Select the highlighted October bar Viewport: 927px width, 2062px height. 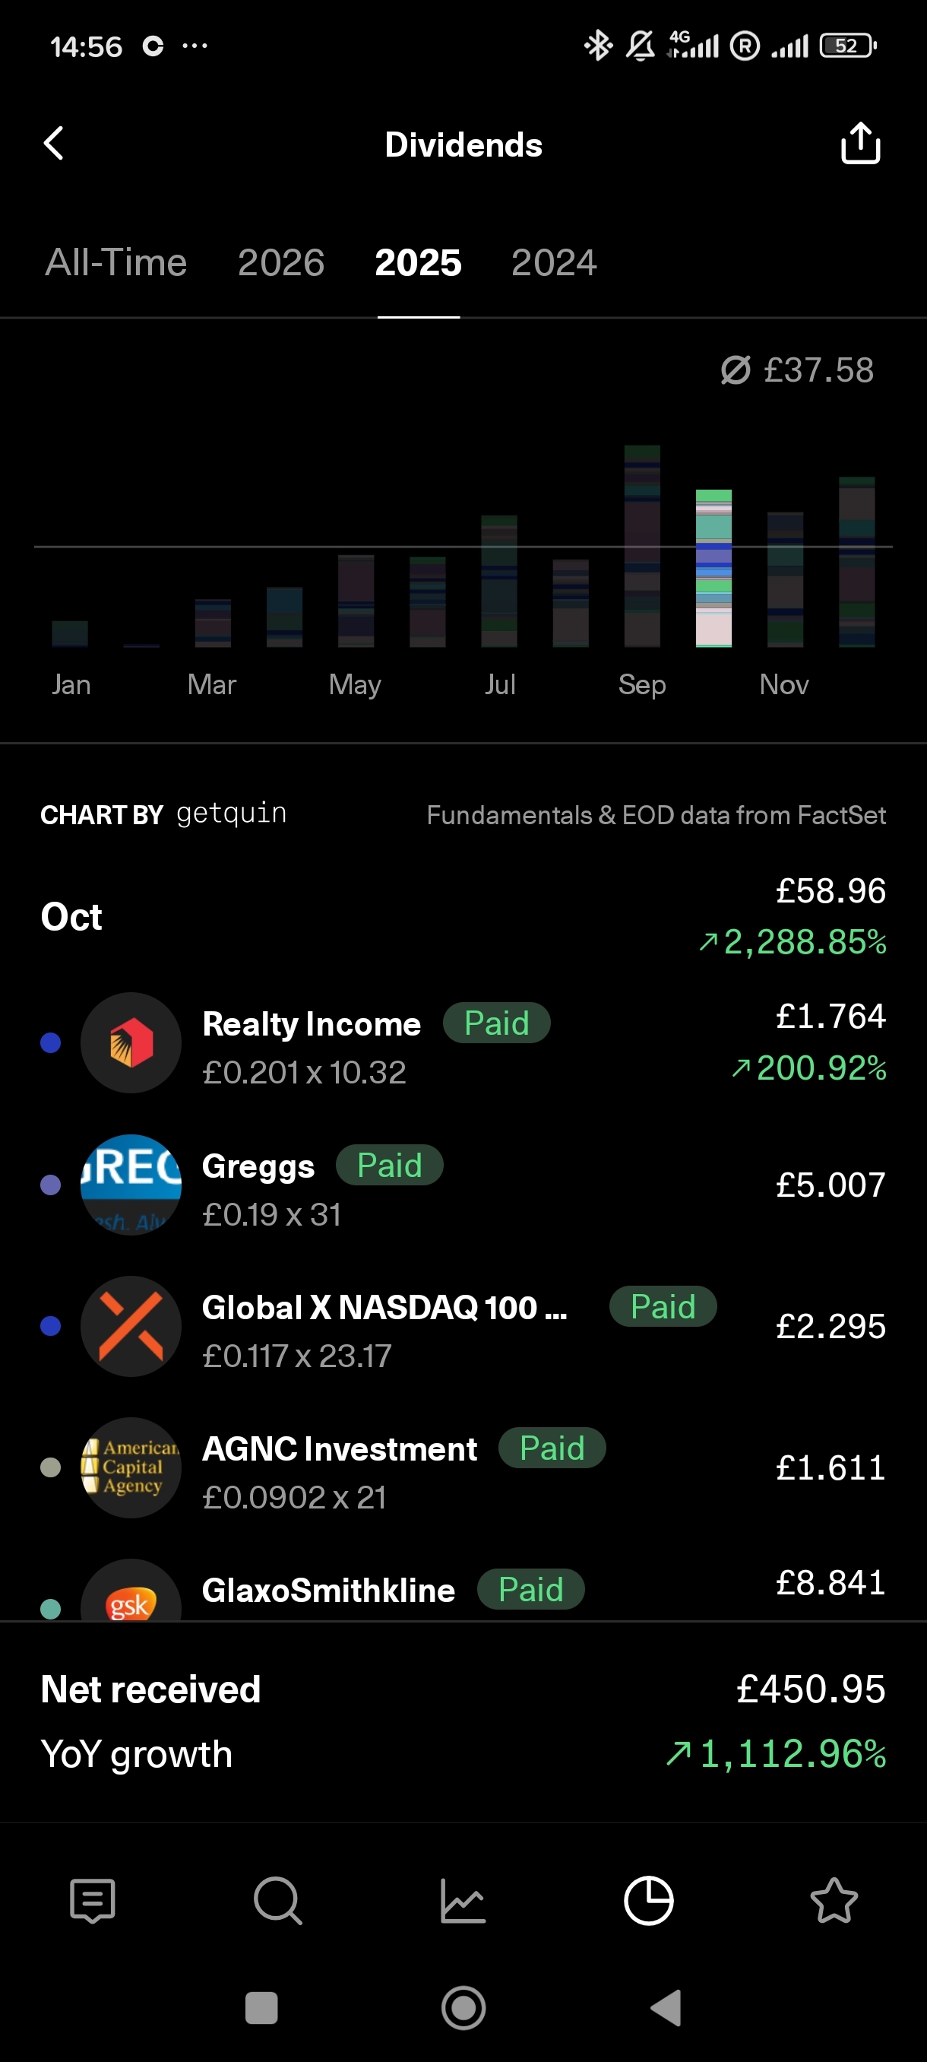point(713,568)
